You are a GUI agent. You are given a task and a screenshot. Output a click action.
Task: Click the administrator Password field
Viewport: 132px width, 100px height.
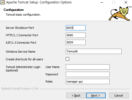click(88, 74)
